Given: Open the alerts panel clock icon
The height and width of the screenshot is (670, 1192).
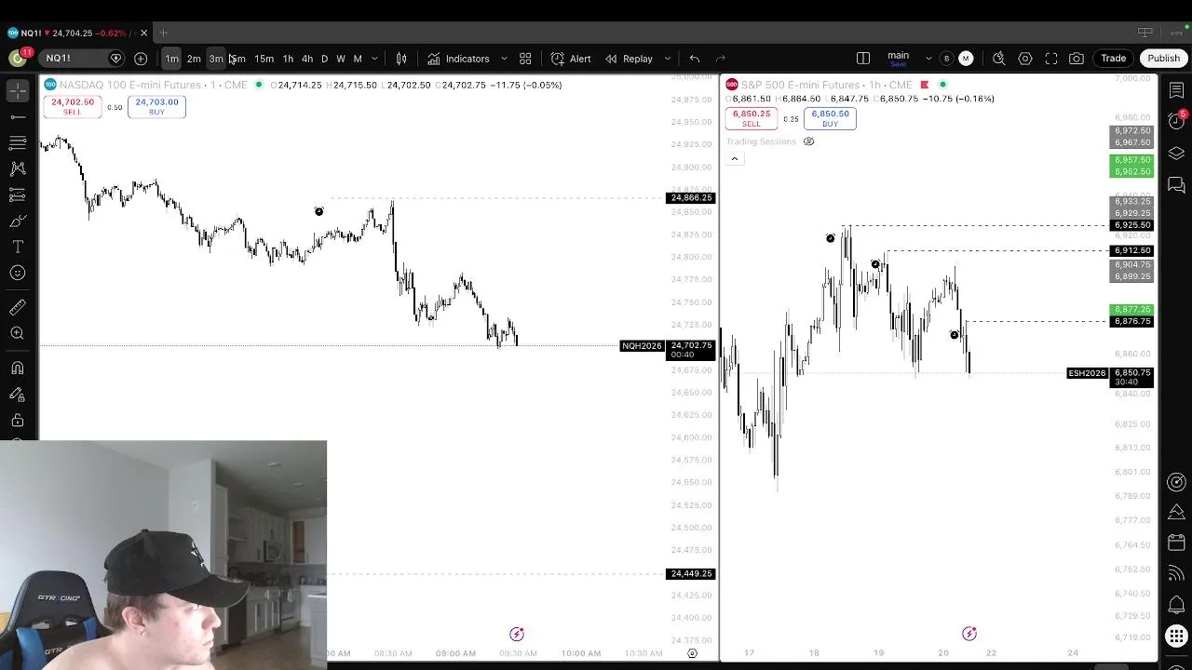Looking at the screenshot, I should 1176,122.
